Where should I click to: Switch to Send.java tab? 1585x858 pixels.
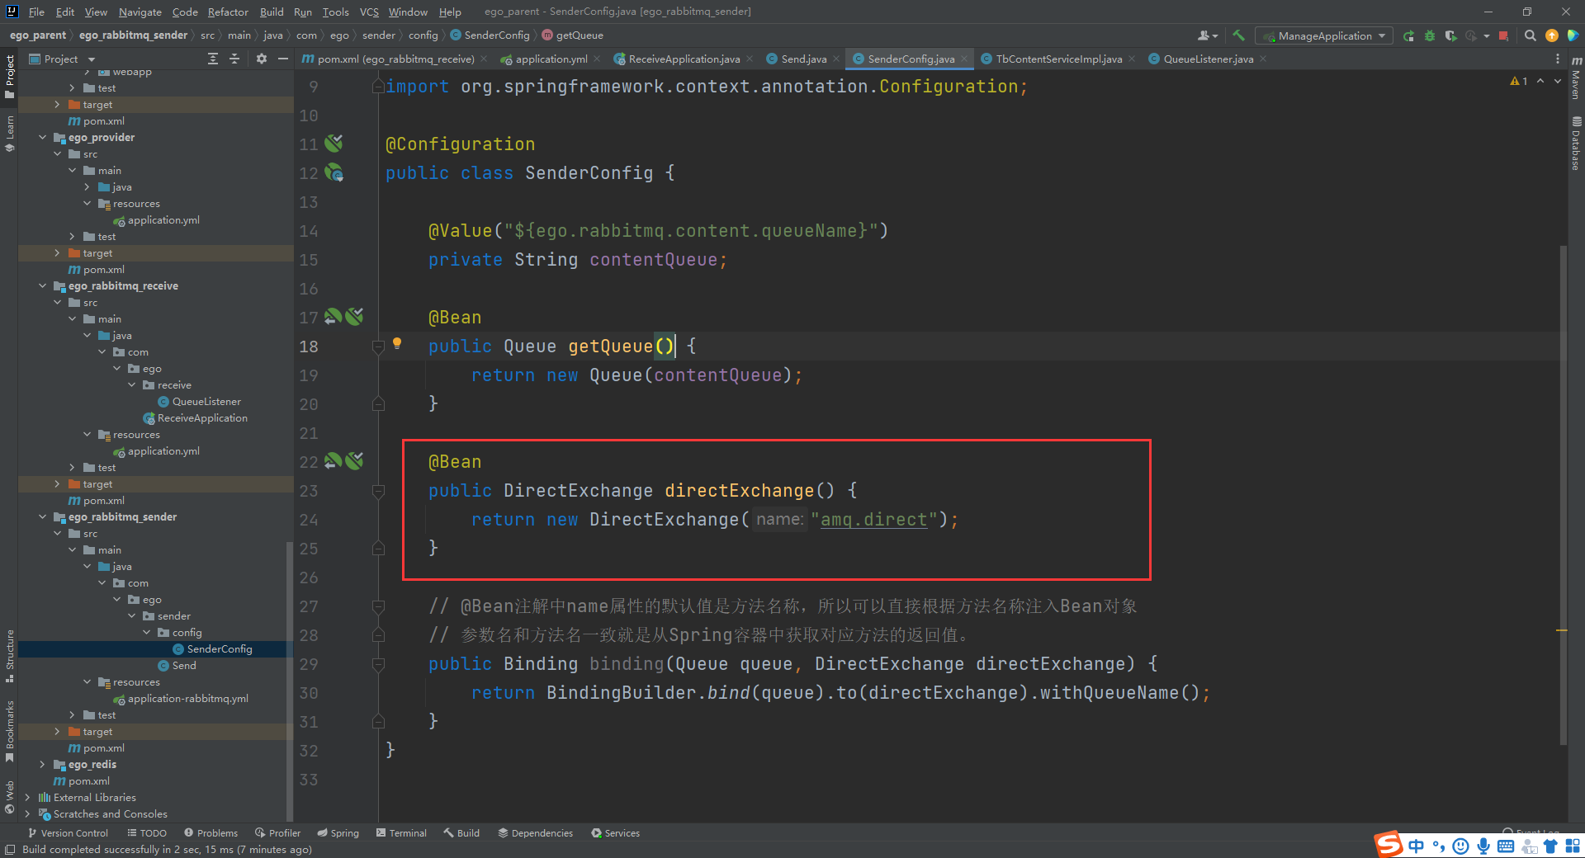point(802,59)
